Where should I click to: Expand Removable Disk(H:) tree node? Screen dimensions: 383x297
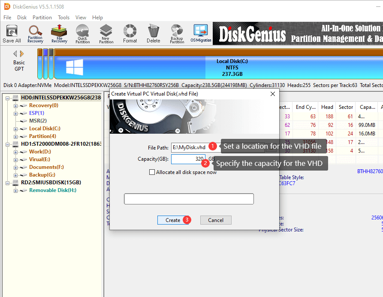click(15, 191)
